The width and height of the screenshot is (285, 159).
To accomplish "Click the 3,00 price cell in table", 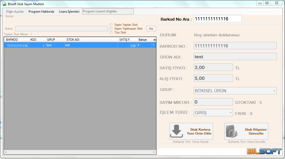I will coord(127,45).
